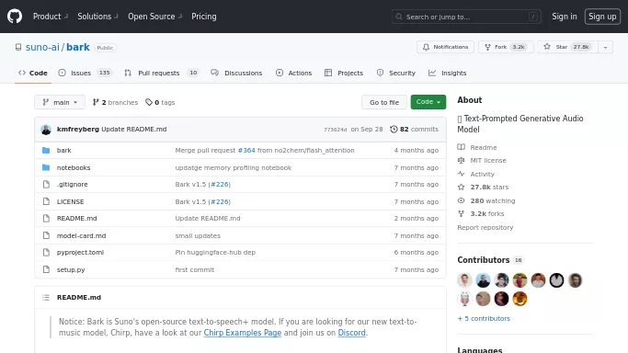Image resolution: width=628 pixels, height=353 pixels.
Task: Click Report repository link
Action: 485,227
